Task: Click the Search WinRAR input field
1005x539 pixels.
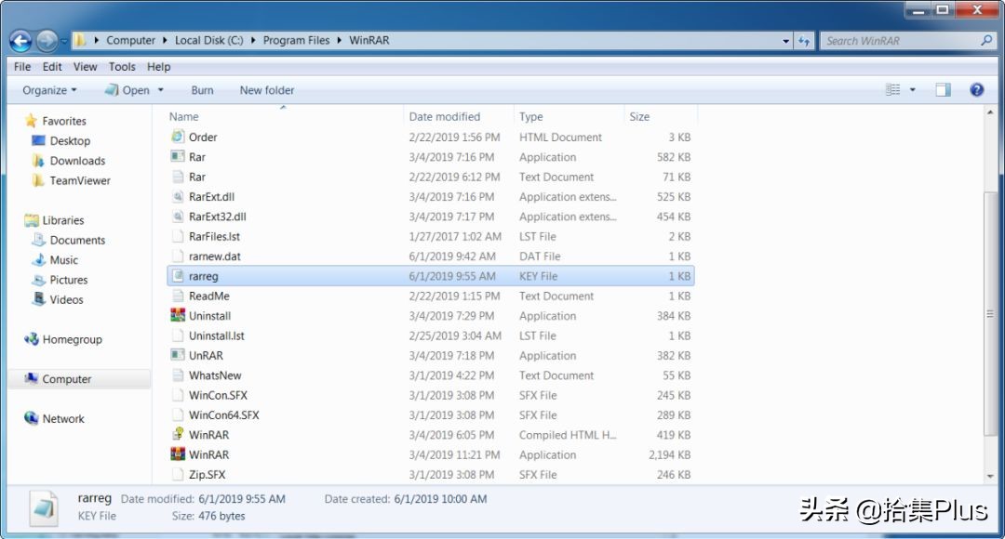Action: [900, 41]
